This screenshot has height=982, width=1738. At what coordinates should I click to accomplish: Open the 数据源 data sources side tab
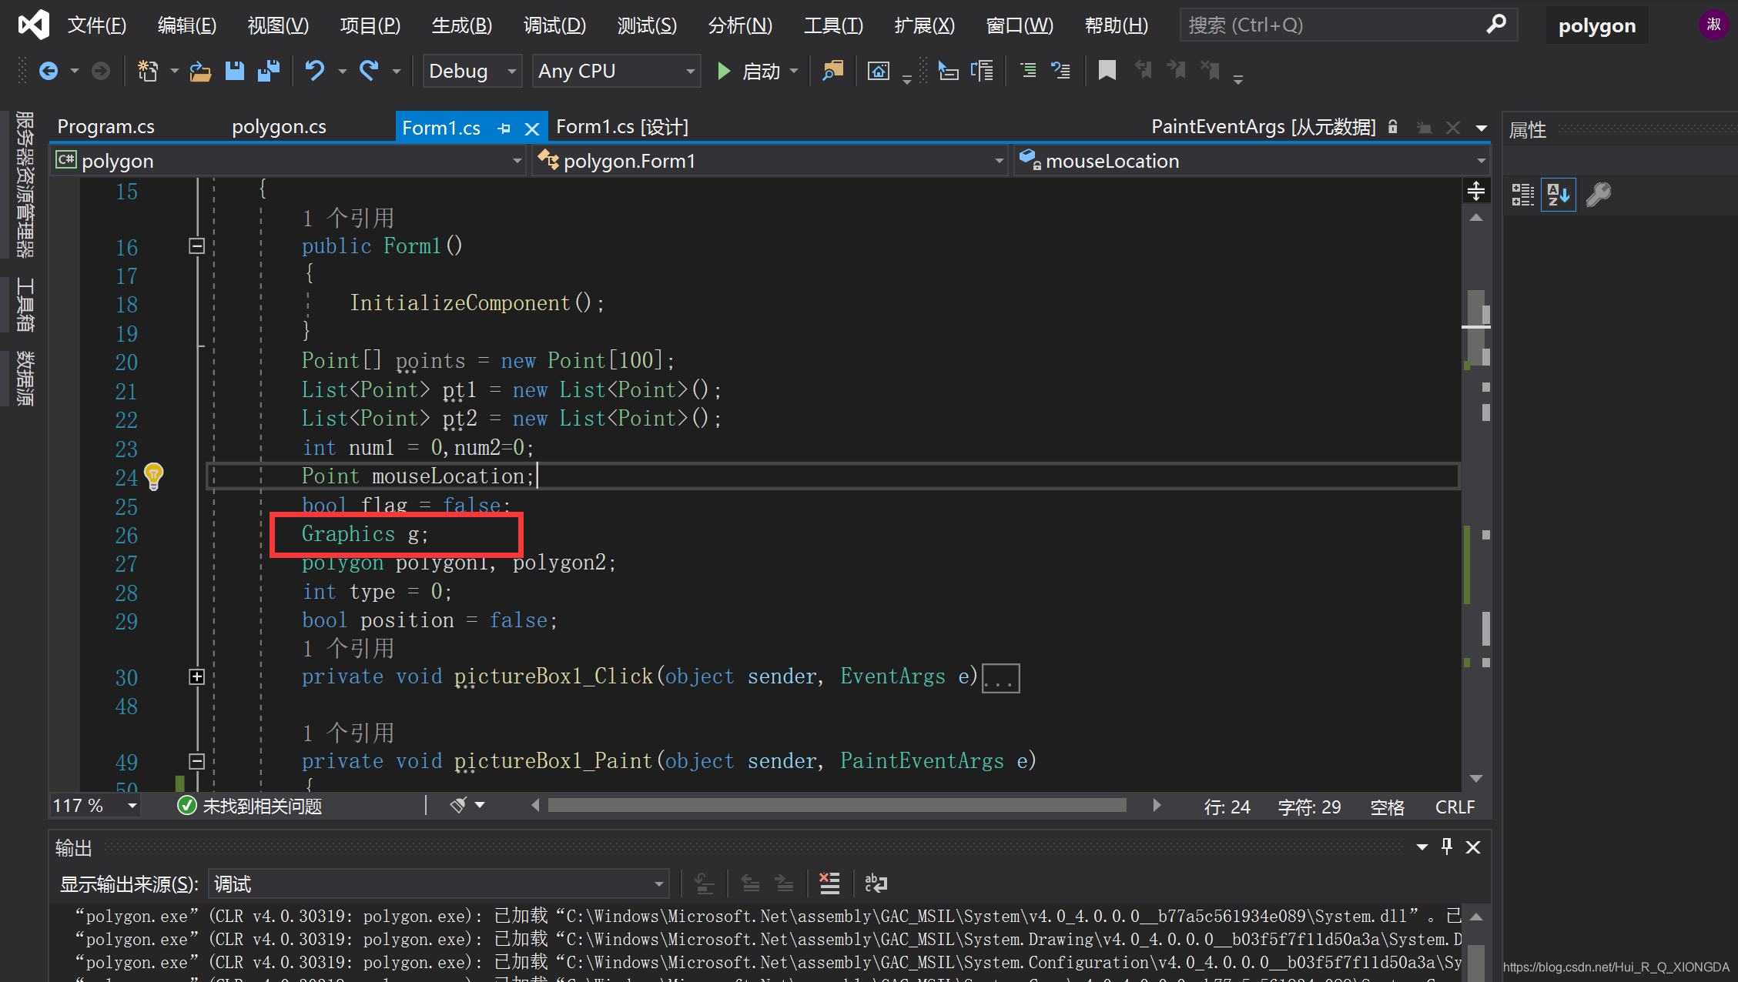pyautogui.click(x=25, y=379)
